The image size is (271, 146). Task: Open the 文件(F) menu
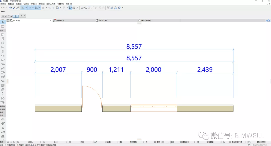click(3, 4)
